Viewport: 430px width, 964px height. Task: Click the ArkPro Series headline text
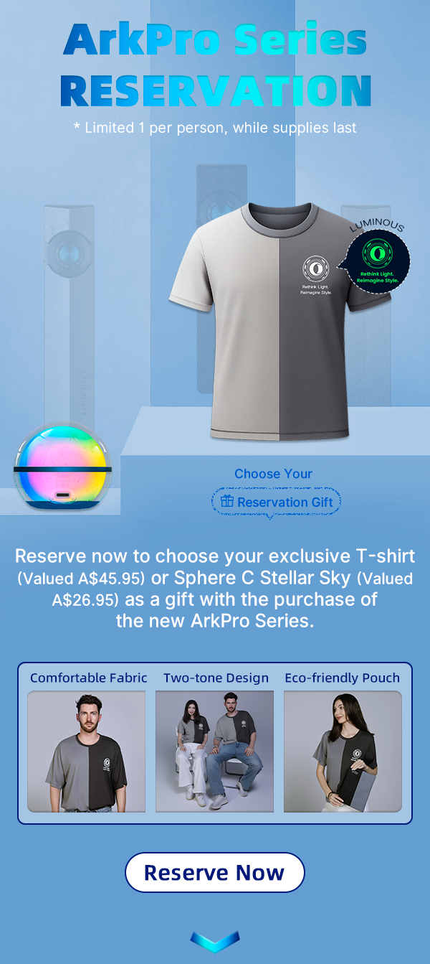(x=215, y=40)
